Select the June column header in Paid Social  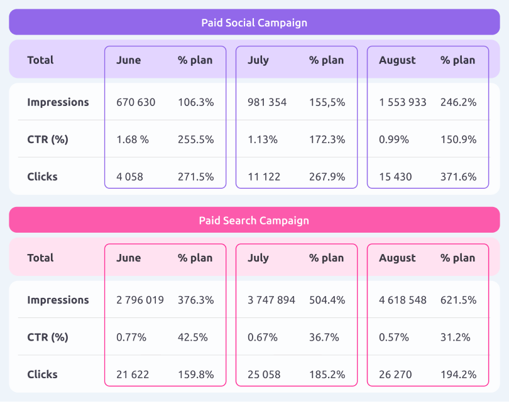pyautogui.click(x=129, y=60)
